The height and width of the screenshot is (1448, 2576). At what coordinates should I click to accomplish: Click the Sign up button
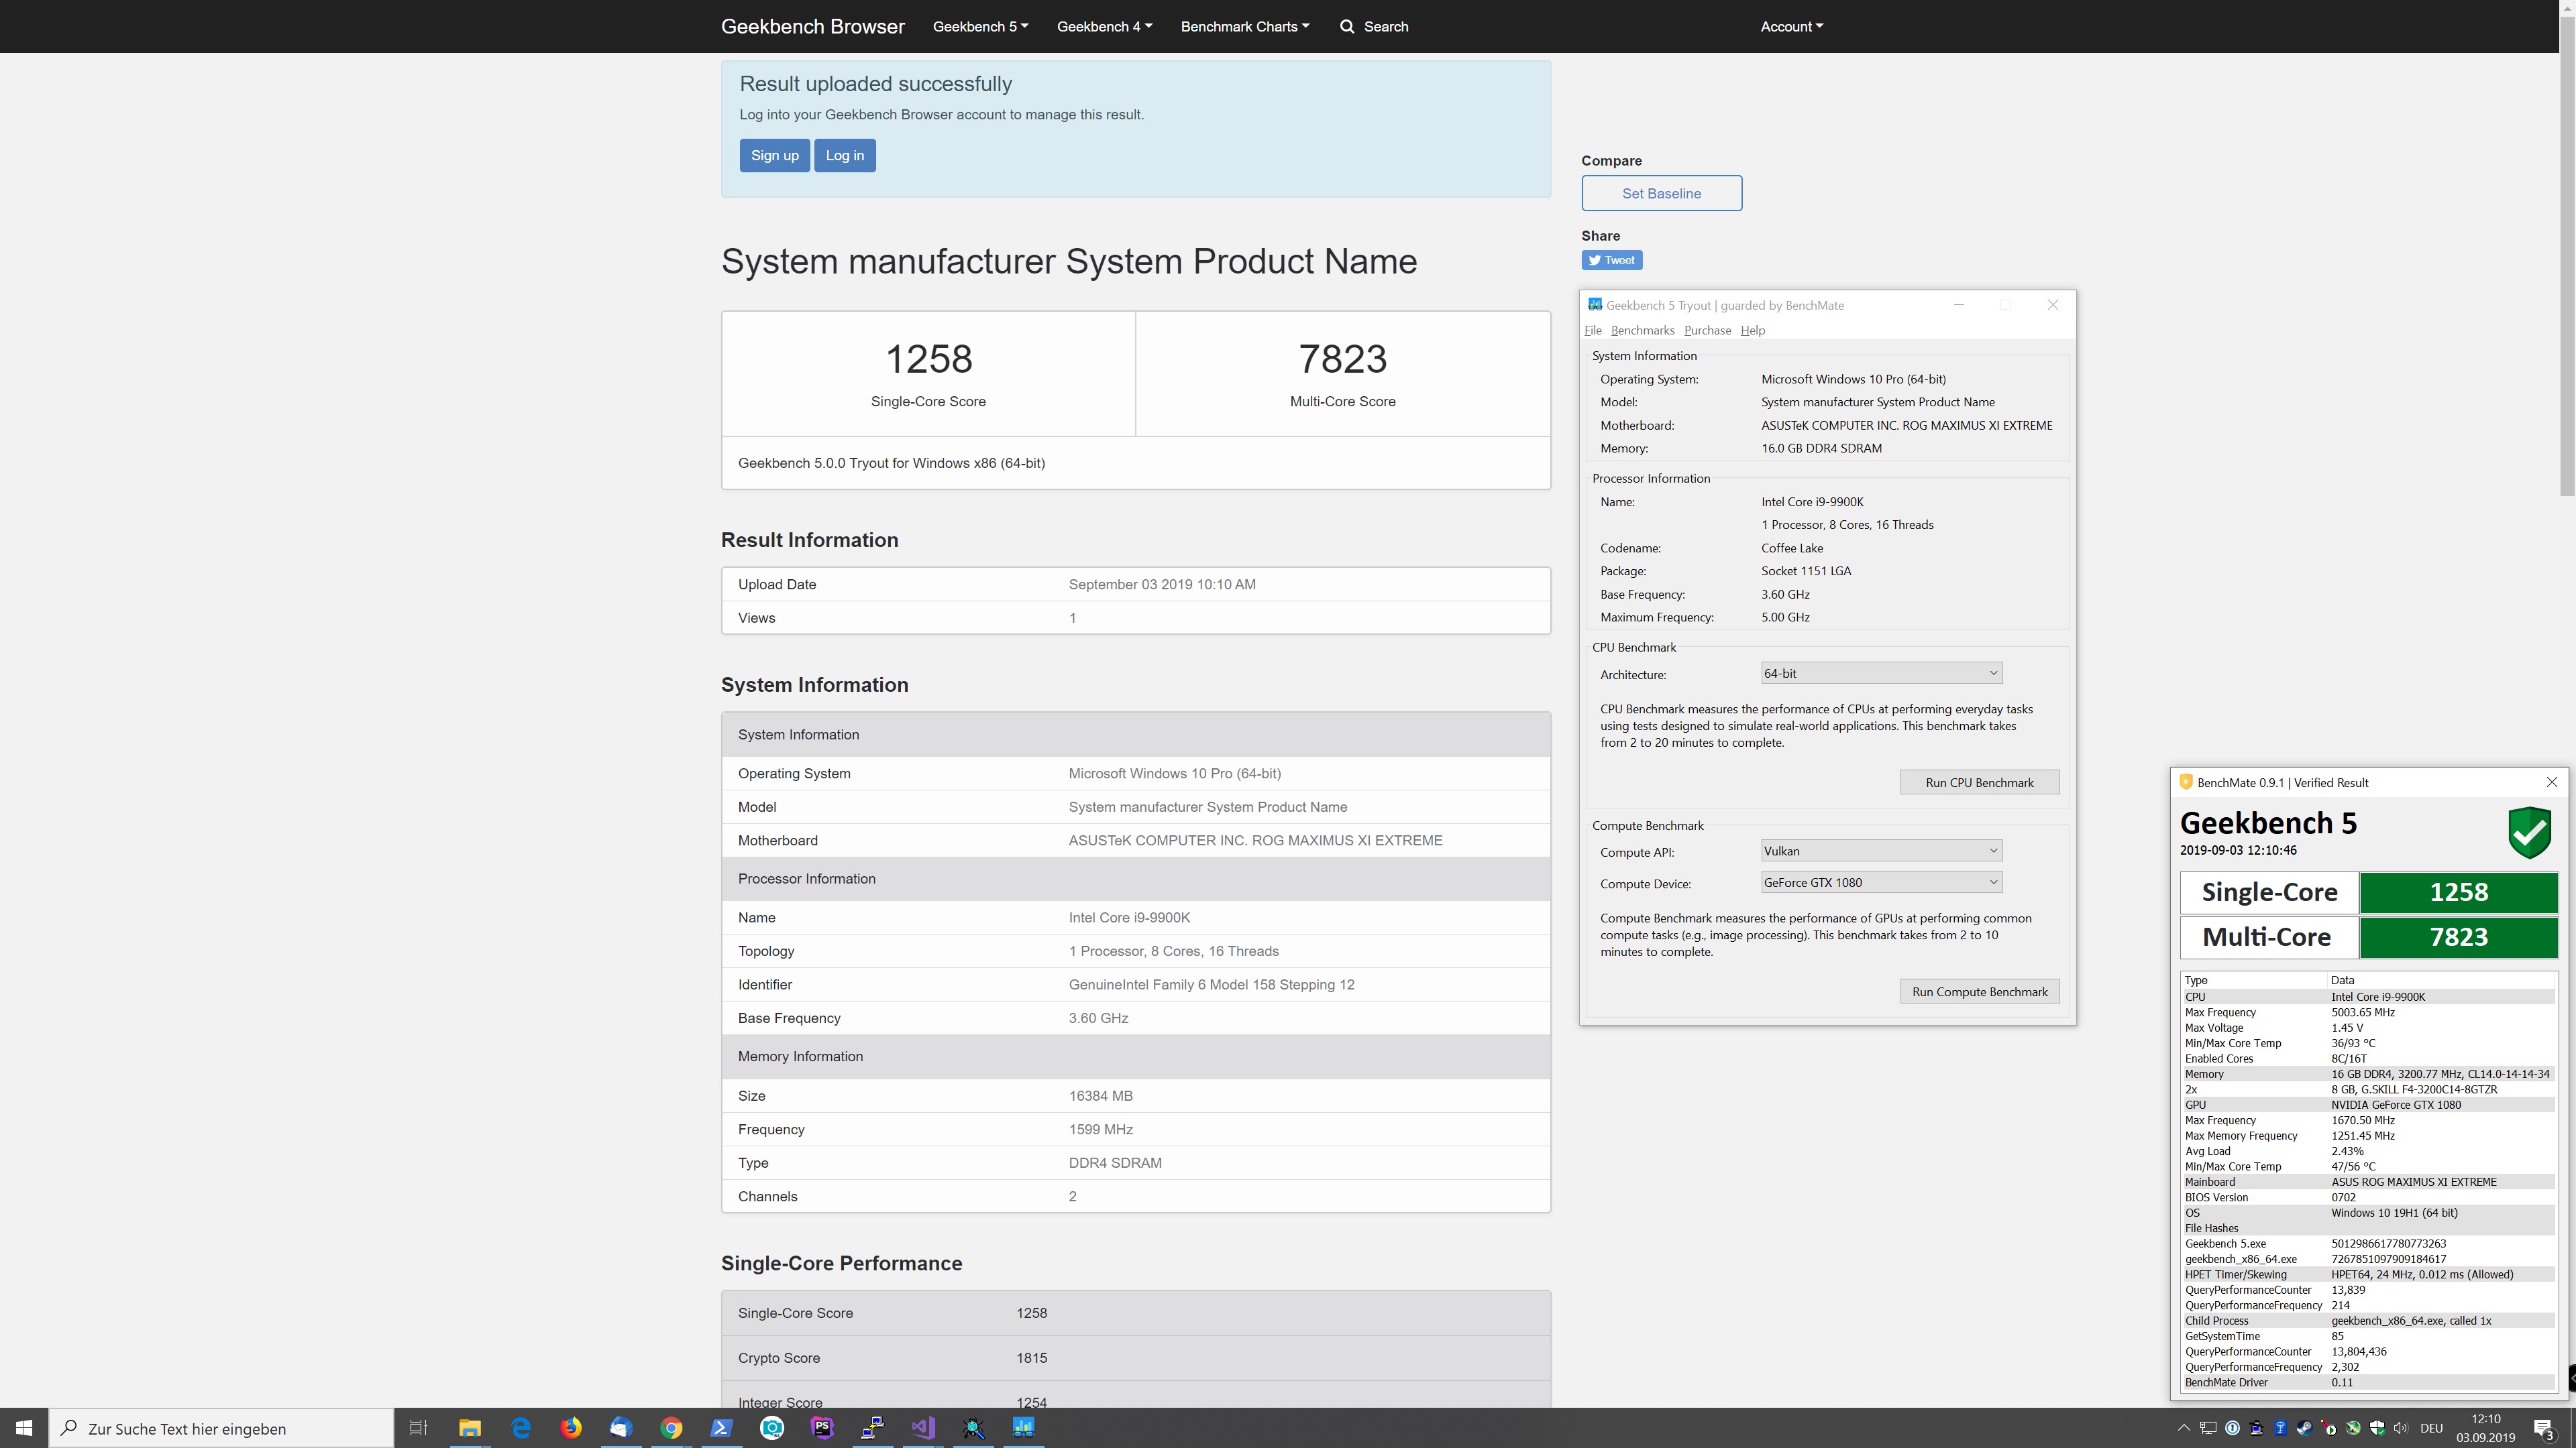pyautogui.click(x=774, y=155)
